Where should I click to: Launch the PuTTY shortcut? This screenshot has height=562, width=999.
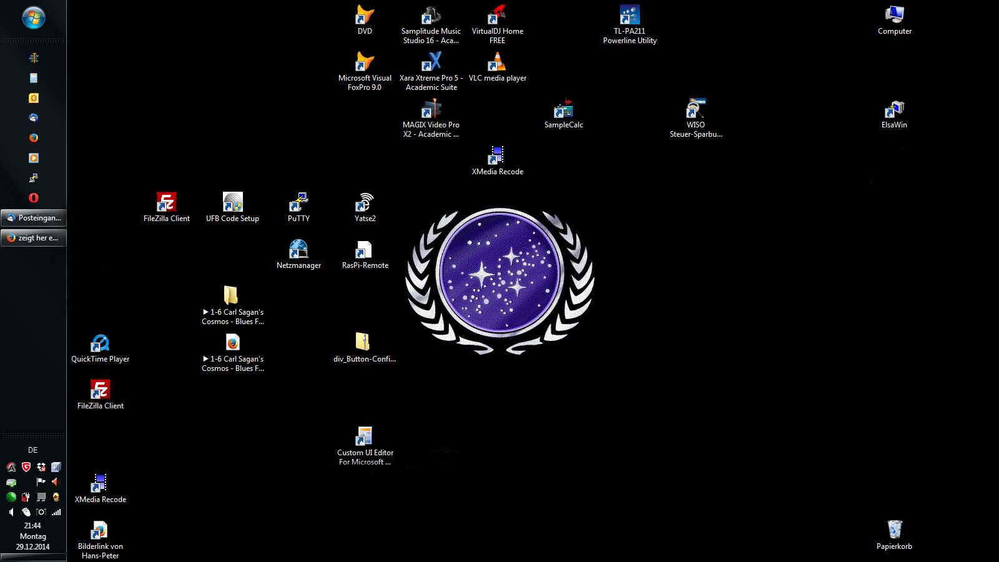pyautogui.click(x=298, y=207)
